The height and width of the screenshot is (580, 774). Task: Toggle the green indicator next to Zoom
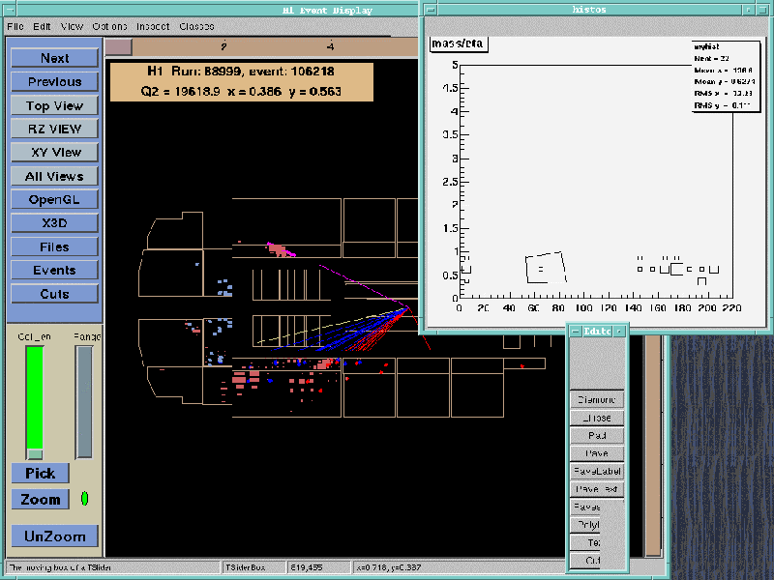(84, 499)
